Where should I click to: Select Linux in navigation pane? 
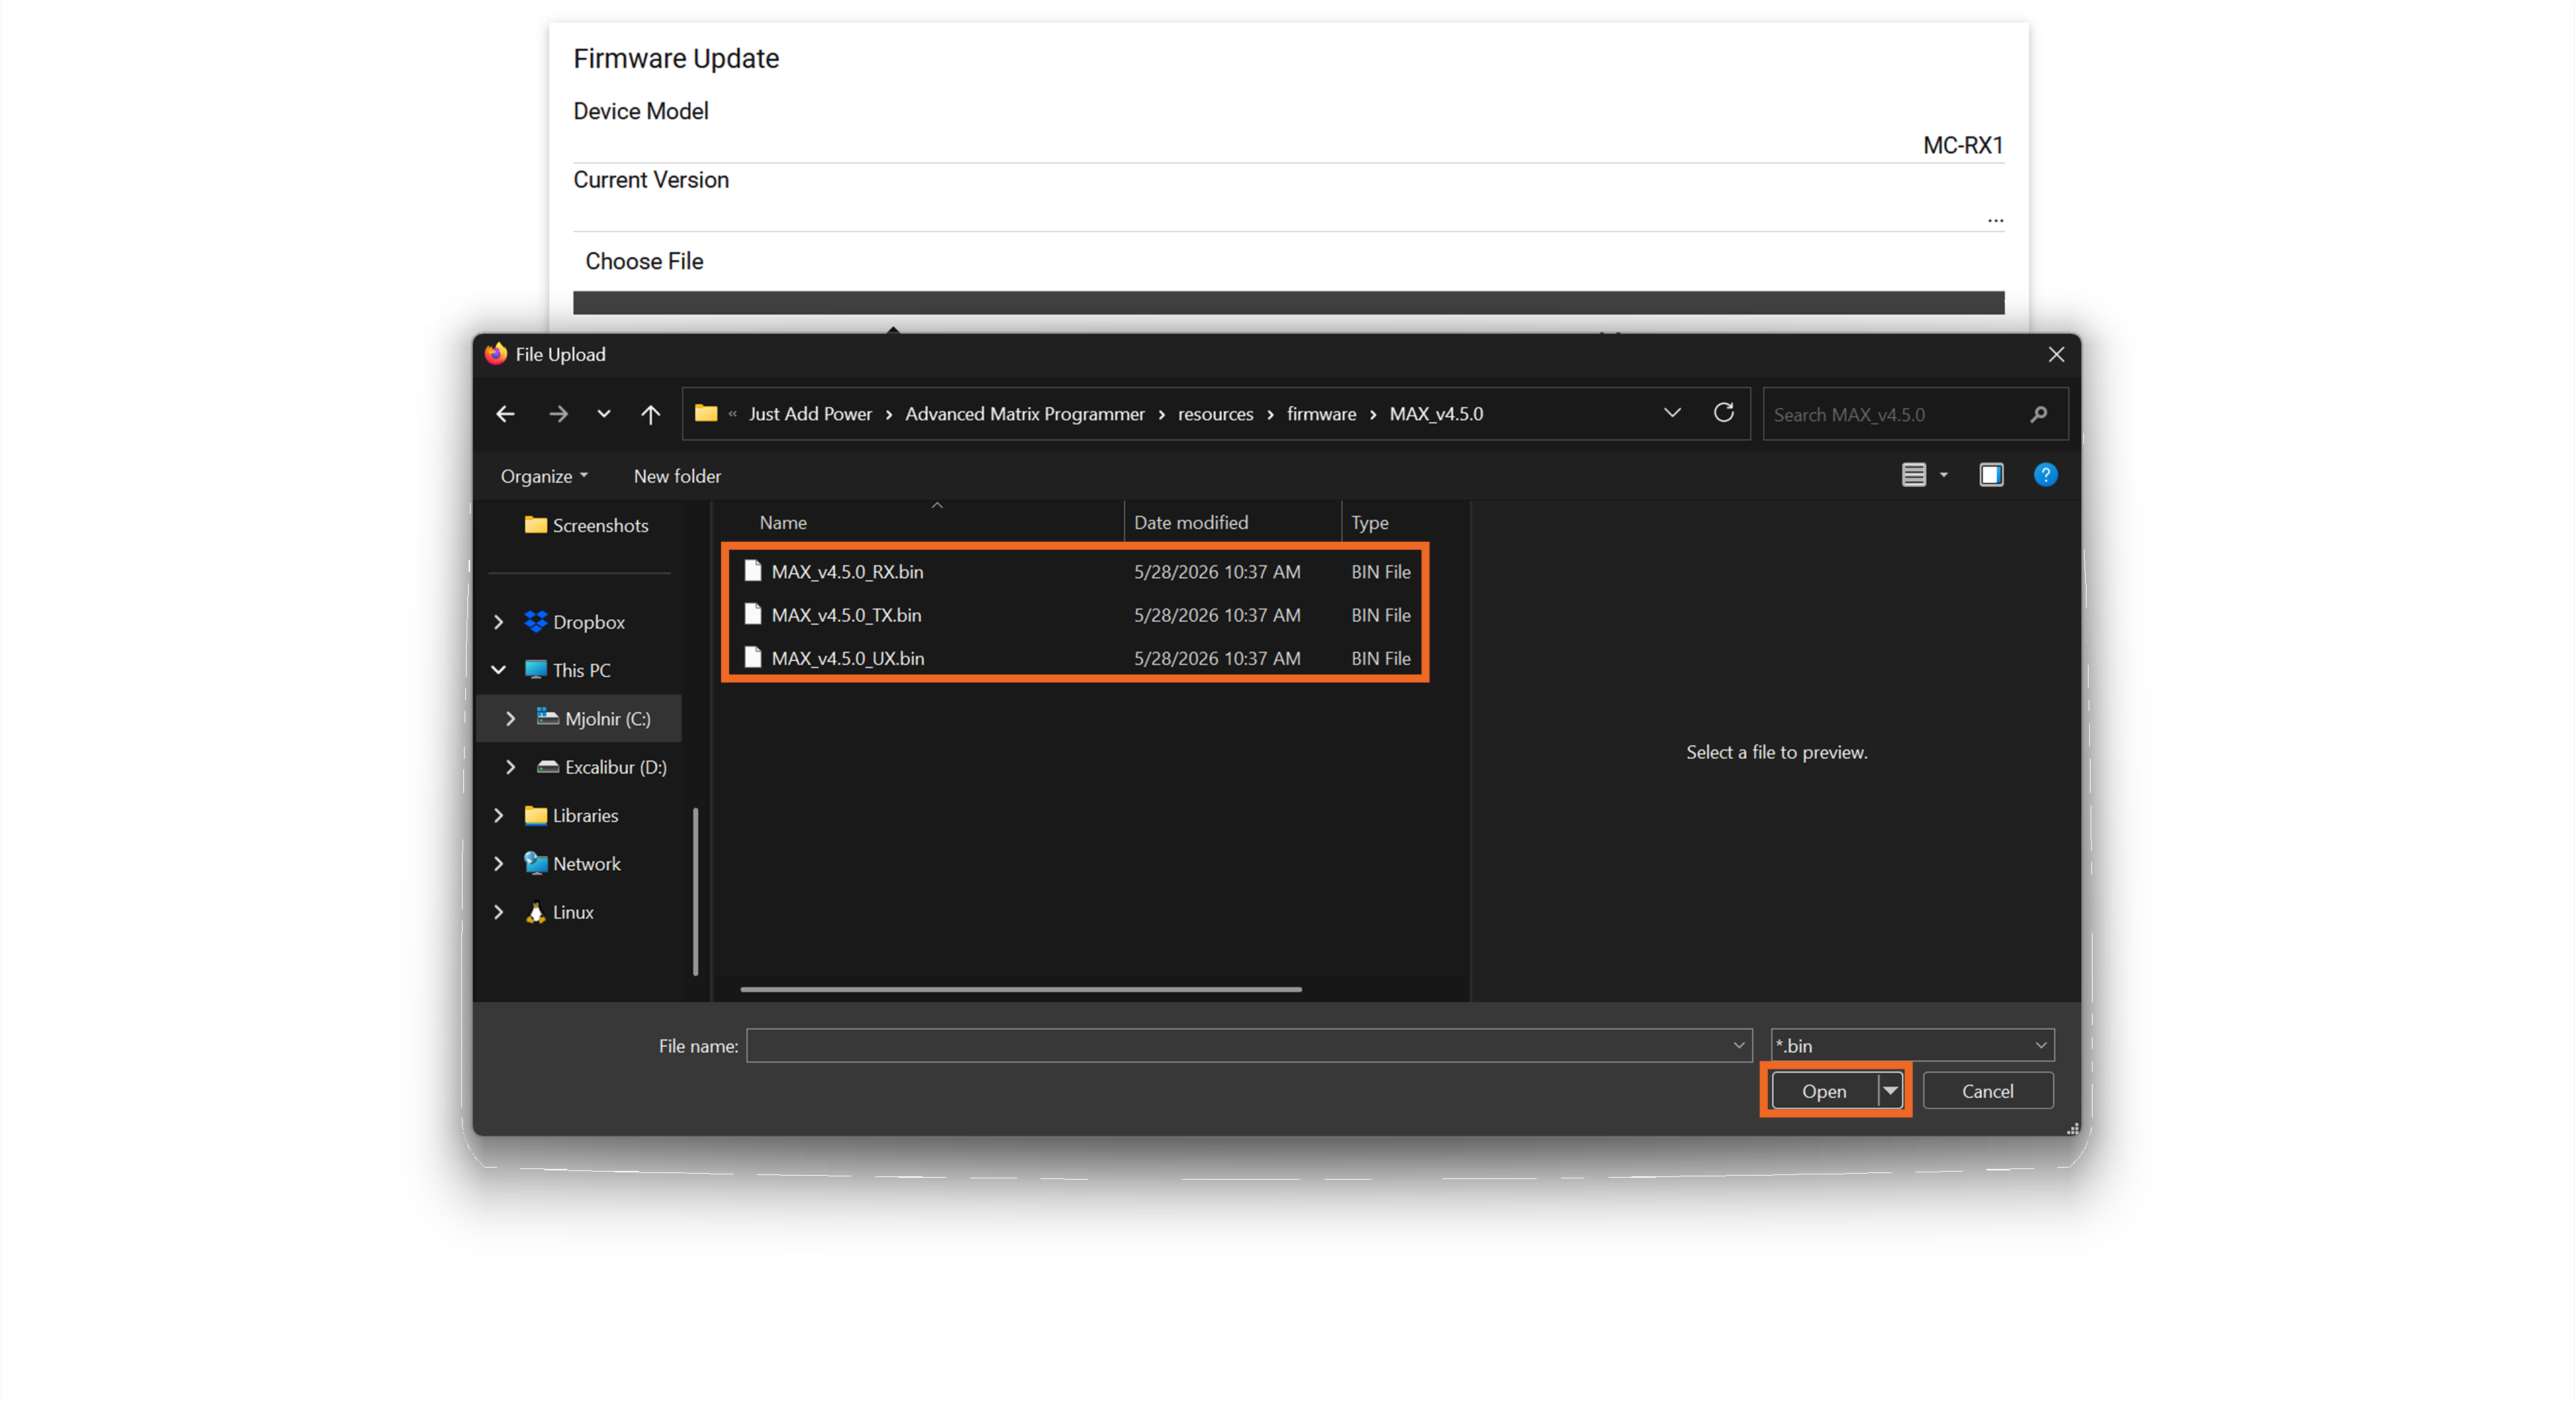point(559,912)
